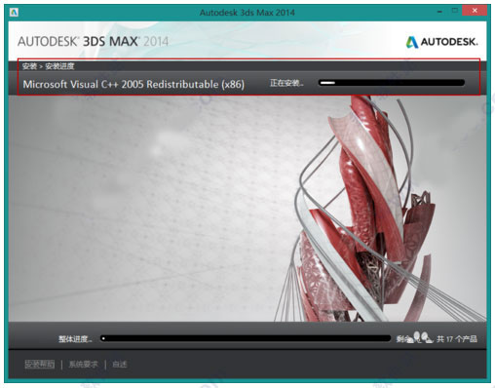Click the 正在安装 status text
The height and width of the screenshot is (388, 495).
pyautogui.click(x=286, y=83)
